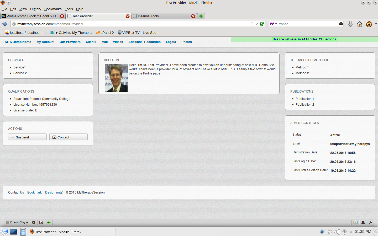
Task: Open the member toolbar settings gear
Action: tap(34, 222)
